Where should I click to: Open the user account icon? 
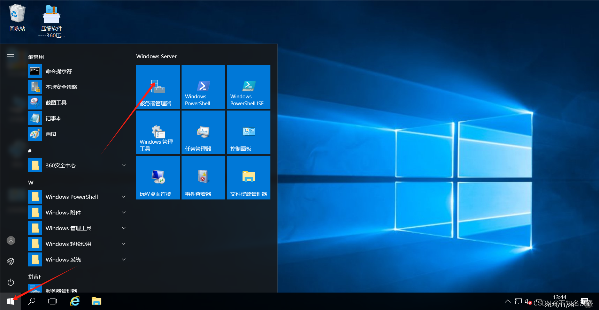coord(11,240)
